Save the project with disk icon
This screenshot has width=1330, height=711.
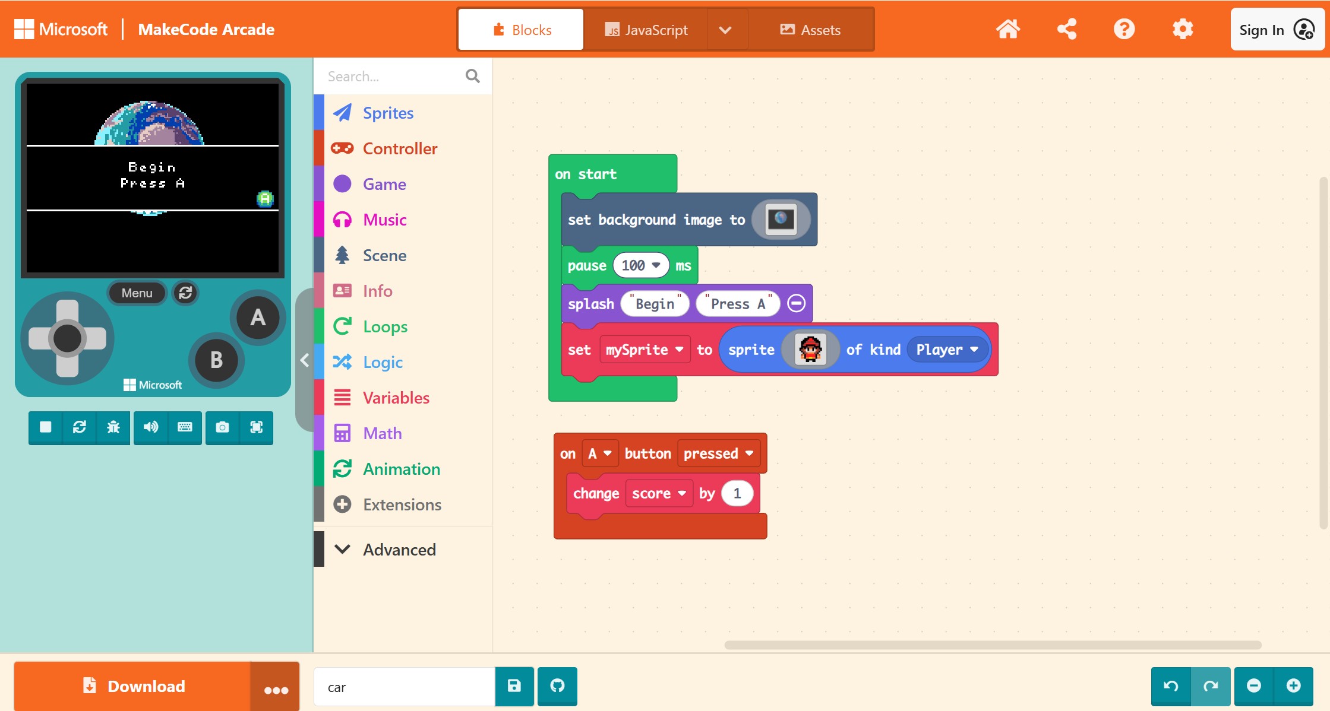[514, 686]
